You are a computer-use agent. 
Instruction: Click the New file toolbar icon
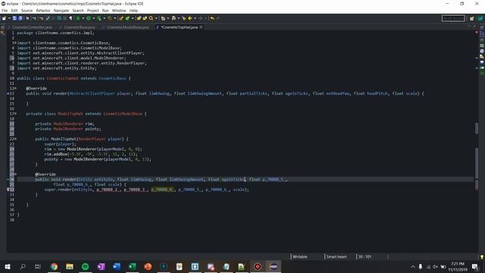4,18
